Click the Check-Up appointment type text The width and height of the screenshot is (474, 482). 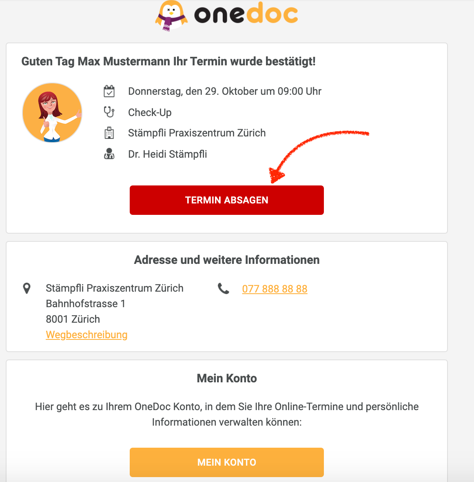[150, 112]
